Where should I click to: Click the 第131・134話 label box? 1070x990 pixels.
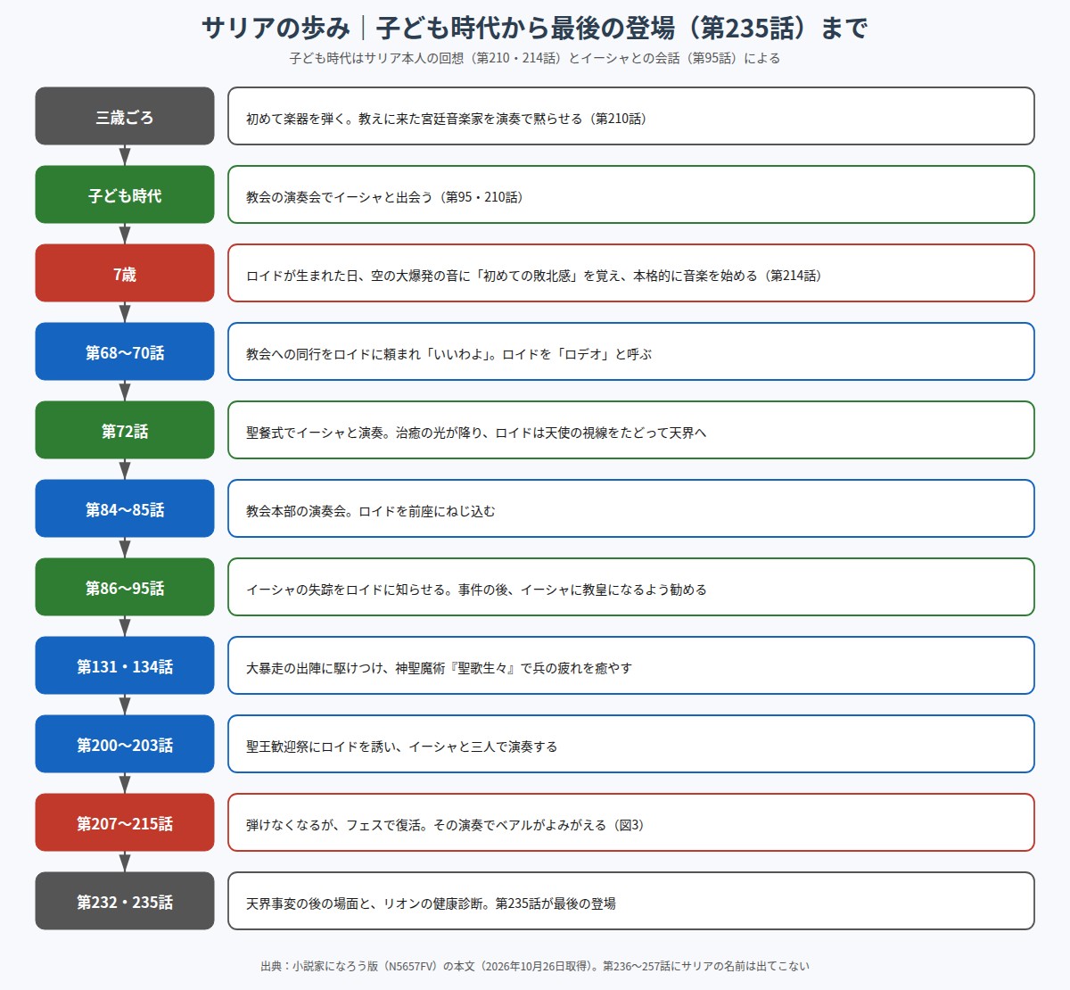point(125,665)
